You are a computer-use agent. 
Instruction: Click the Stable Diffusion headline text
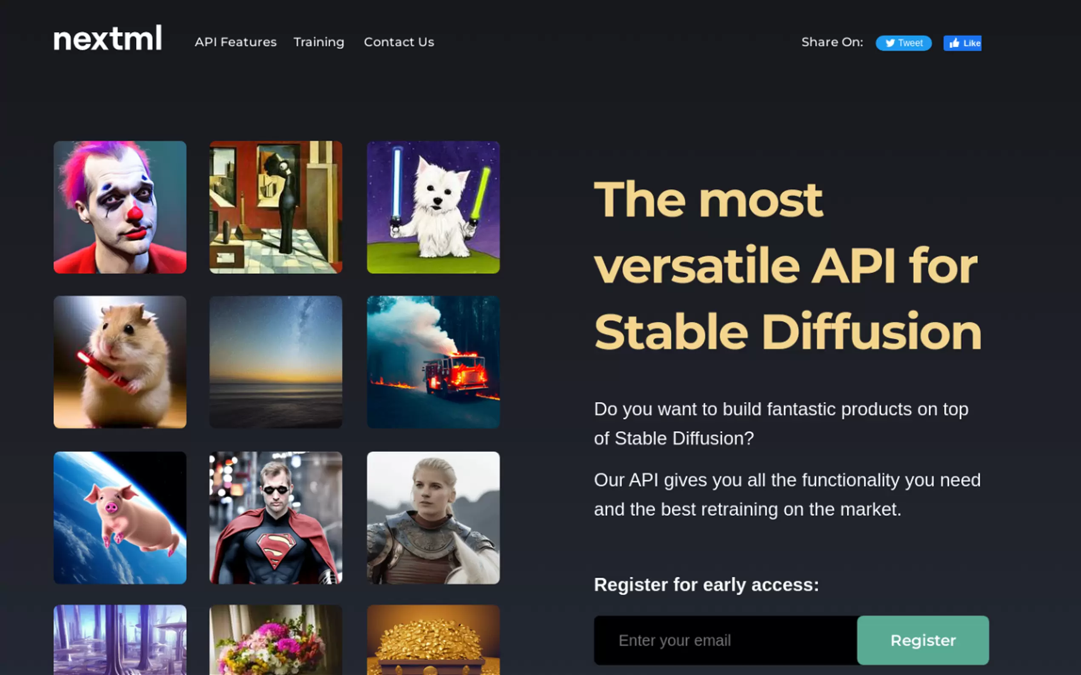788,331
